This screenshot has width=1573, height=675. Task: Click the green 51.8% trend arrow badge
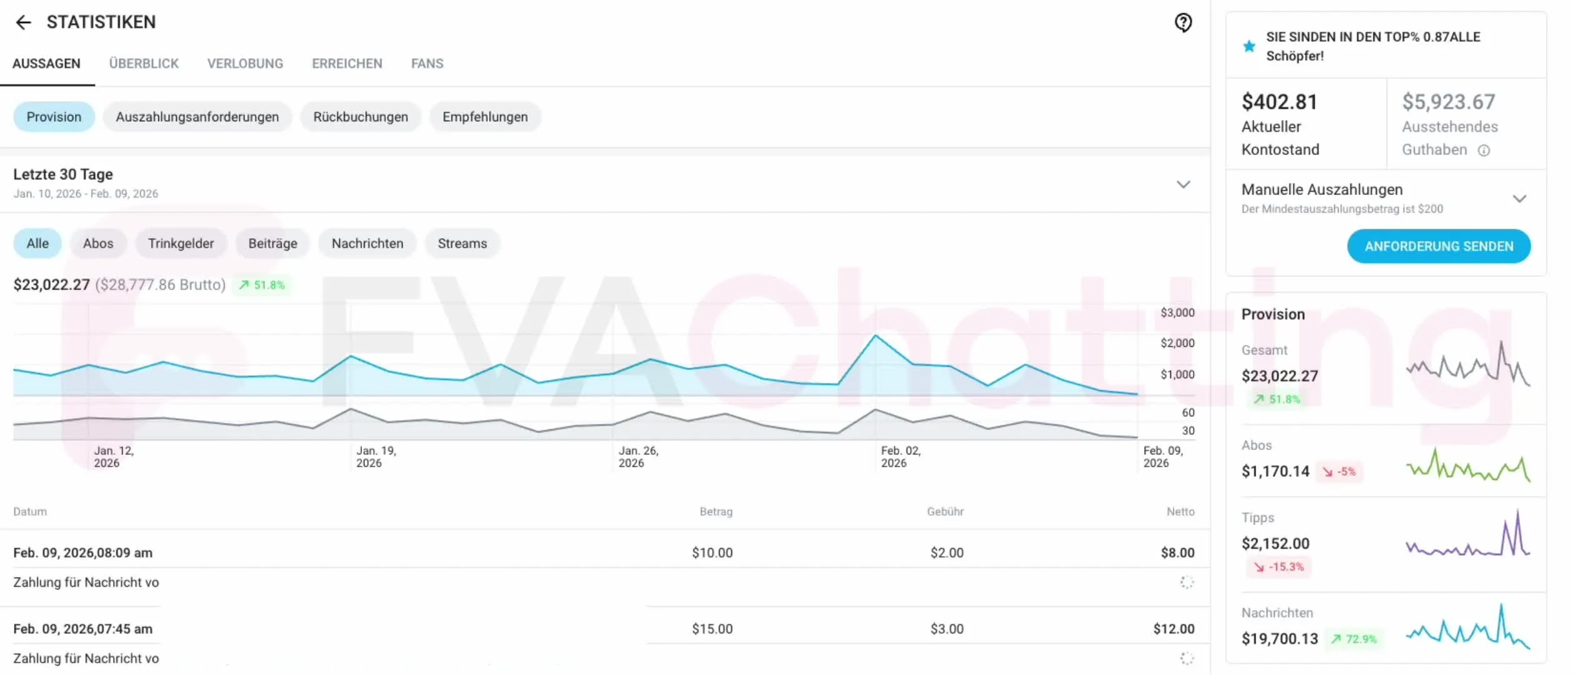pyautogui.click(x=261, y=285)
